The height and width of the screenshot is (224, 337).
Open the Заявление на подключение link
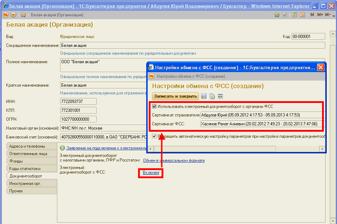pyautogui.click(x=106, y=148)
